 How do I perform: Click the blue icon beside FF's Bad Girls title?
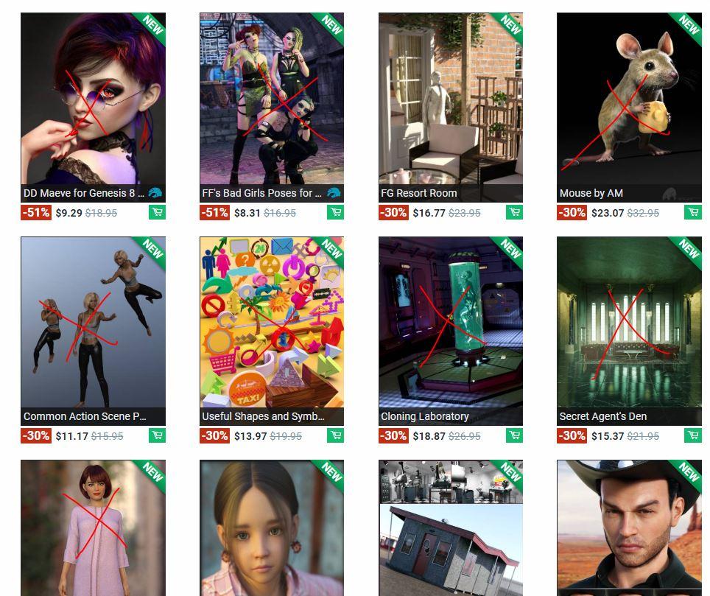point(334,193)
